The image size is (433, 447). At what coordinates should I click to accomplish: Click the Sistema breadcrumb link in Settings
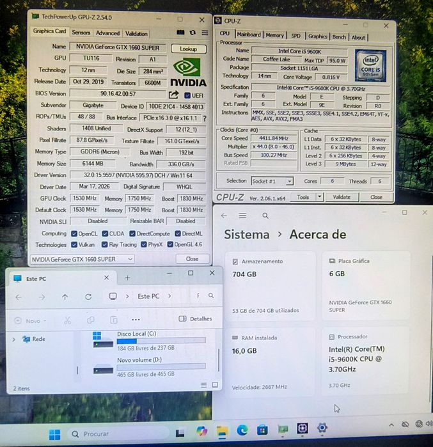(x=247, y=235)
